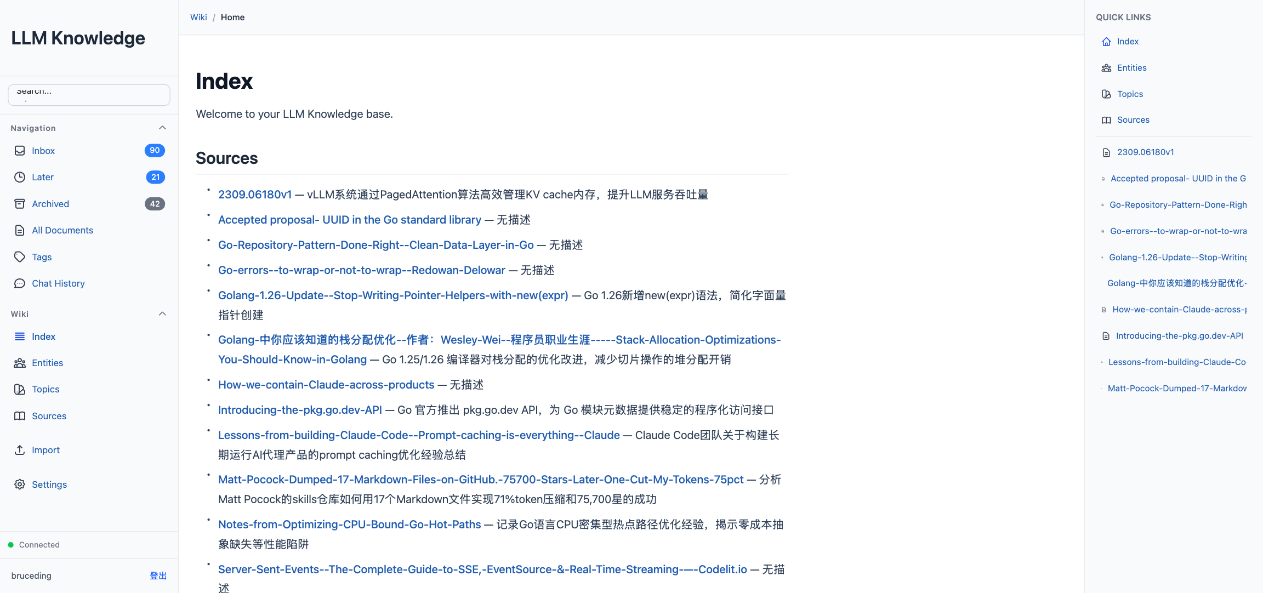Click Golang-1.26-Update--Stop-Writing quick link
This screenshot has height=593, width=1263.
pyautogui.click(x=1177, y=258)
